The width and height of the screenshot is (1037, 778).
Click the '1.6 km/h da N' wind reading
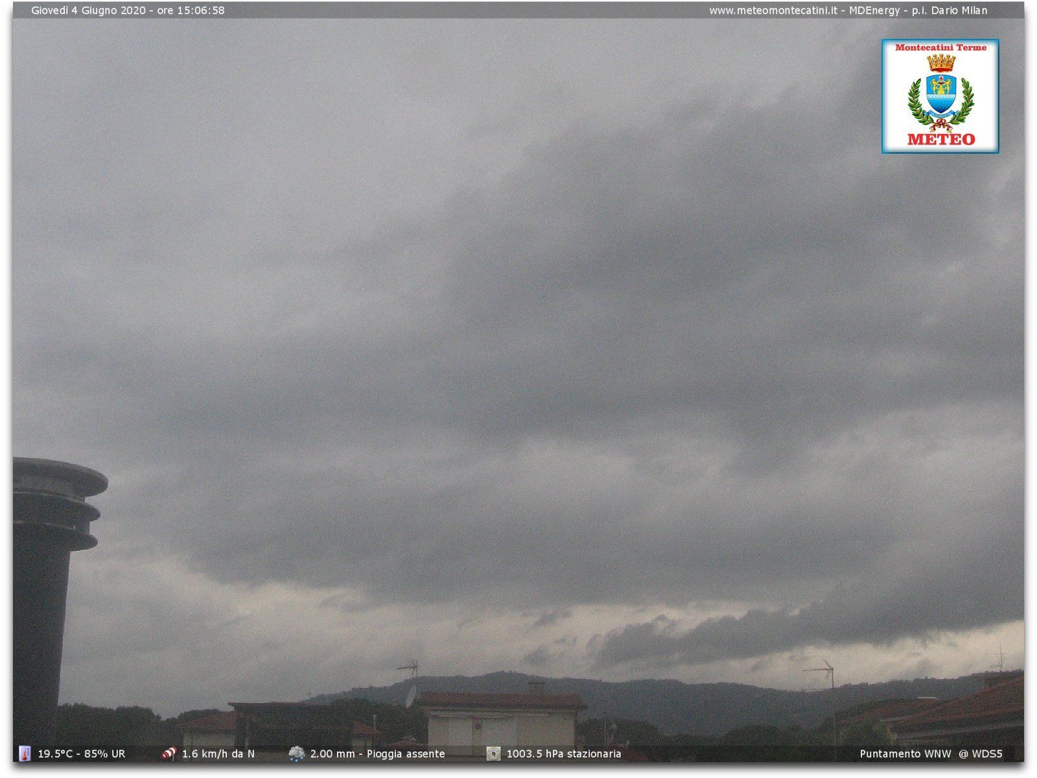tap(218, 754)
